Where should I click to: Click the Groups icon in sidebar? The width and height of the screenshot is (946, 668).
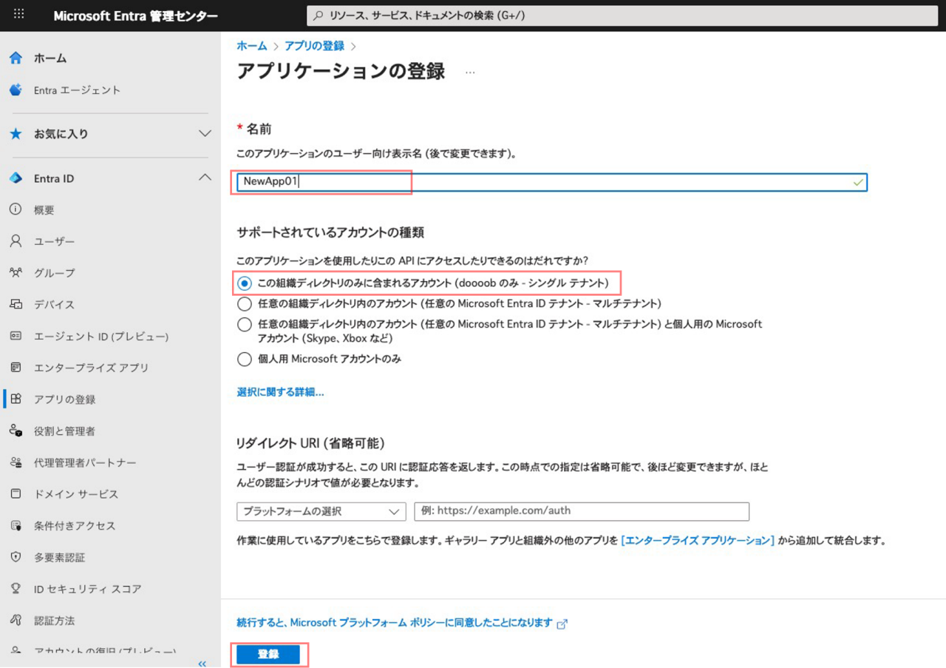pos(16,273)
